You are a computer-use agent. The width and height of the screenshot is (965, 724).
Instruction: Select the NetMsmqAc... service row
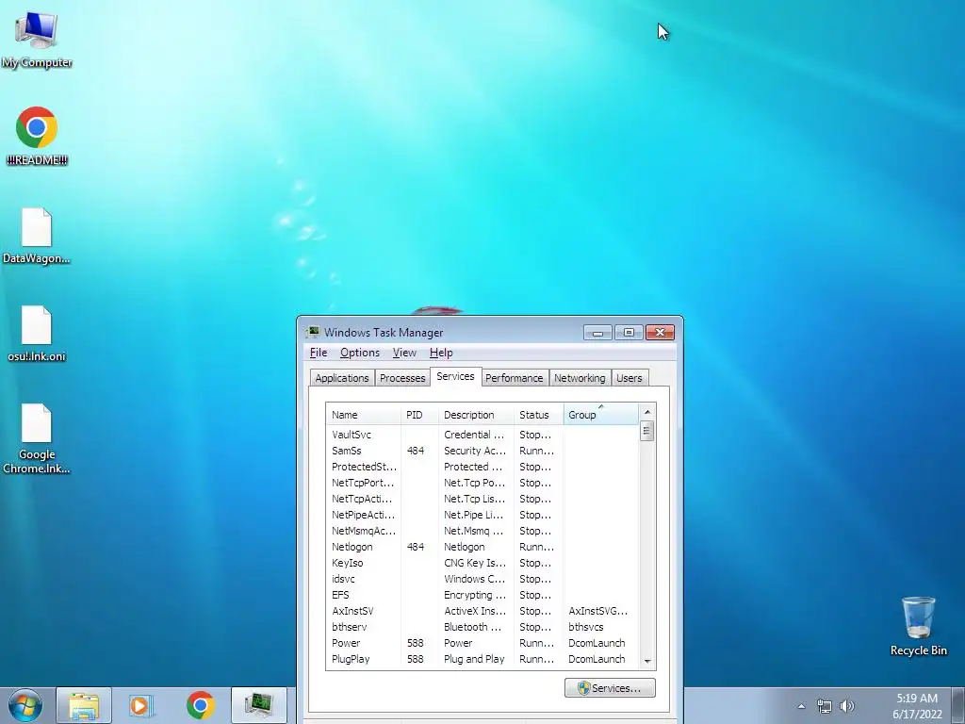[482, 531]
